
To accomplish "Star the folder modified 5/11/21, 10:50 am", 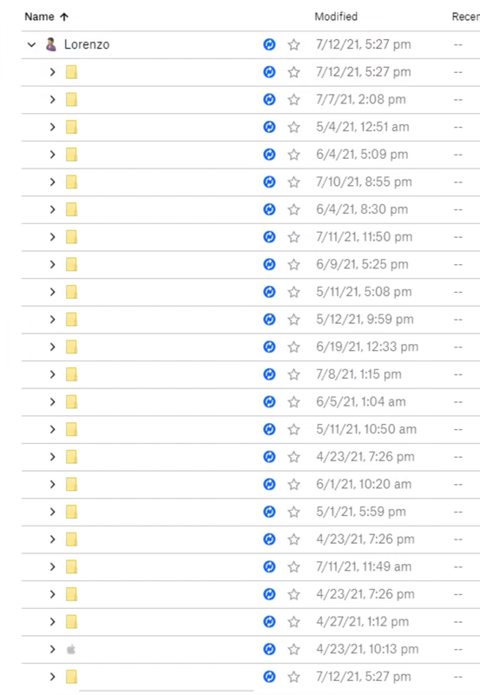I will tap(293, 429).
